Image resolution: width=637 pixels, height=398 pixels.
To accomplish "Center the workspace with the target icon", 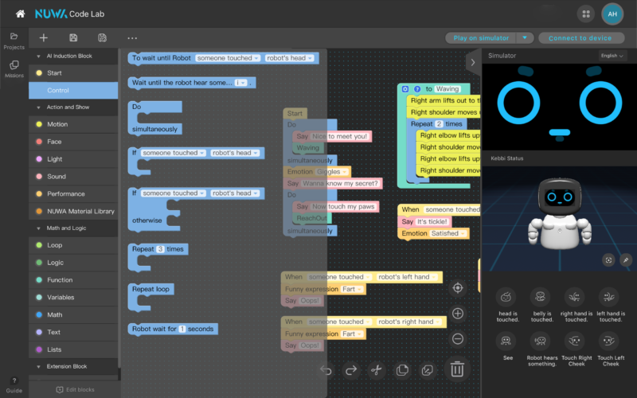I will click(458, 287).
